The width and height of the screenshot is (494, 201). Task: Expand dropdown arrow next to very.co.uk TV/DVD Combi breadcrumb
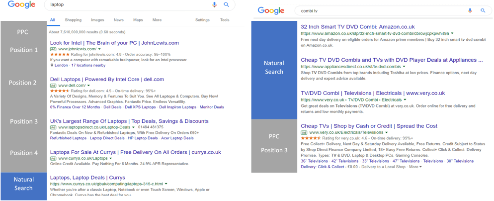click(x=405, y=100)
